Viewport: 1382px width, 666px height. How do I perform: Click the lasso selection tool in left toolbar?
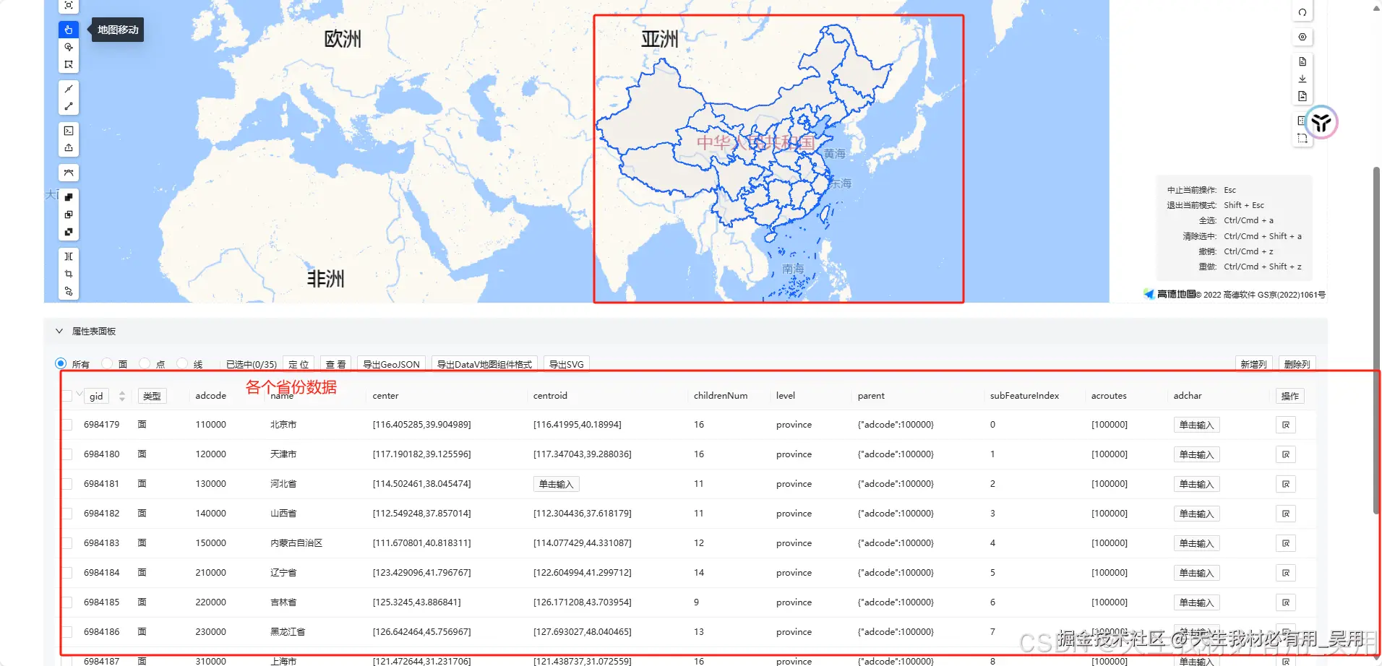pos(68,46)
